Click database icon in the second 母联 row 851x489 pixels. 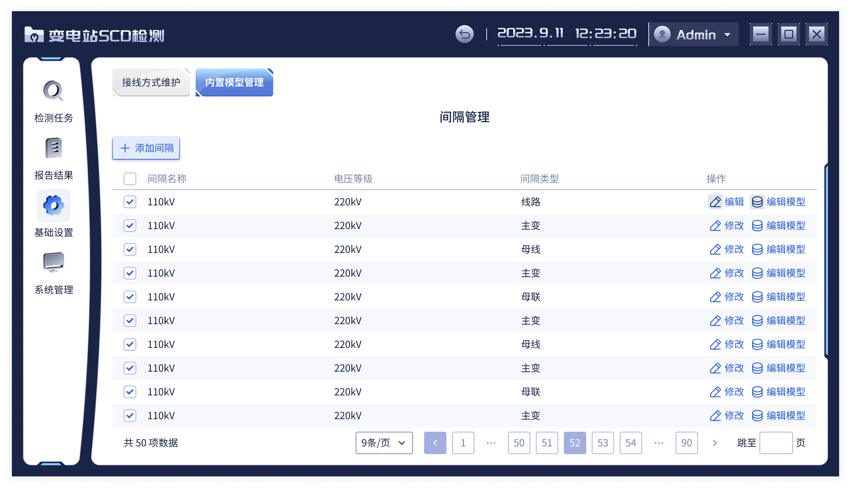click(757, 392)
